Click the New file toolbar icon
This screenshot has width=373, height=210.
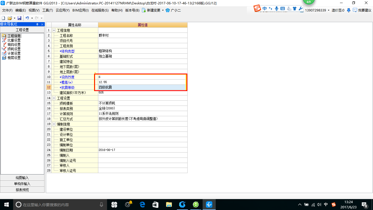point(4,18)
